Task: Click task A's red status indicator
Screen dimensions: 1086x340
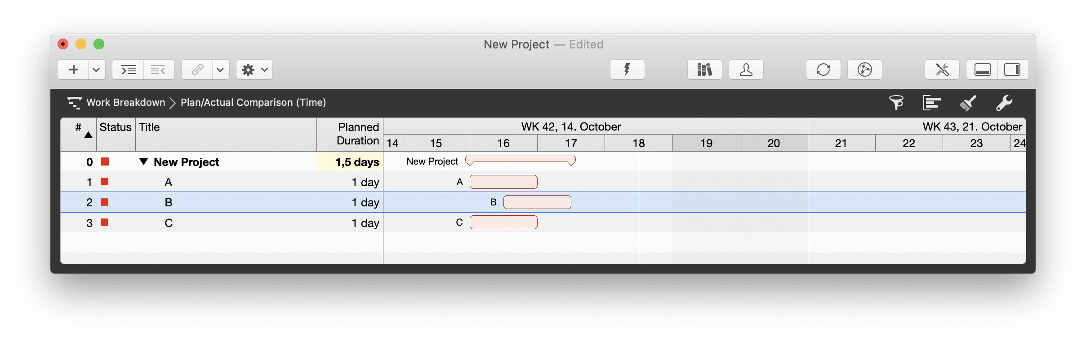Action: click(x=105, y=182)
